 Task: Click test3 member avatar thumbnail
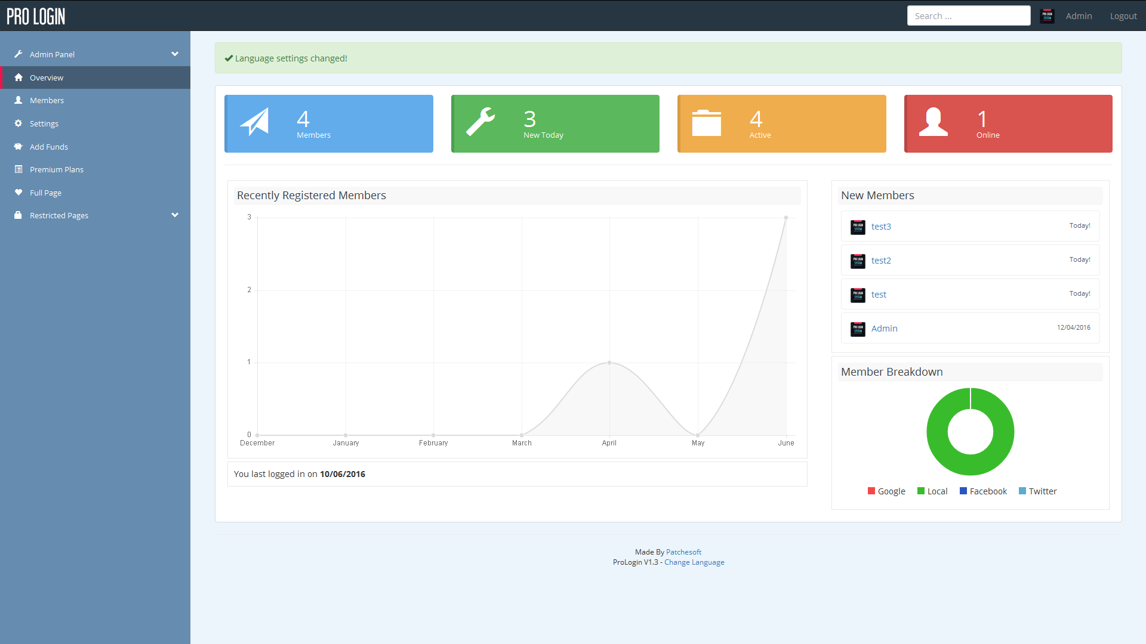coord(858,227)
